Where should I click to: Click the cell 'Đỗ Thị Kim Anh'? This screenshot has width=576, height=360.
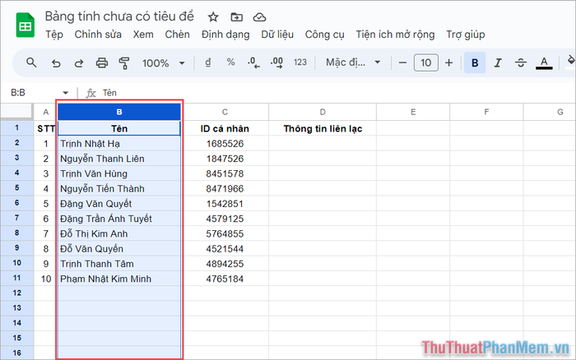[119, 233]
